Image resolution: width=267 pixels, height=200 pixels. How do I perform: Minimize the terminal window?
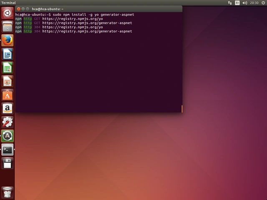point(23,9)
